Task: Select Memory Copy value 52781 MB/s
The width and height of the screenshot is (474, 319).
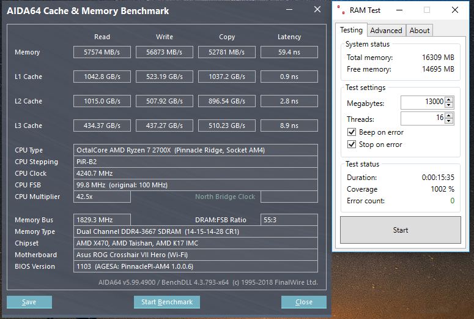Action: point(227,52)
